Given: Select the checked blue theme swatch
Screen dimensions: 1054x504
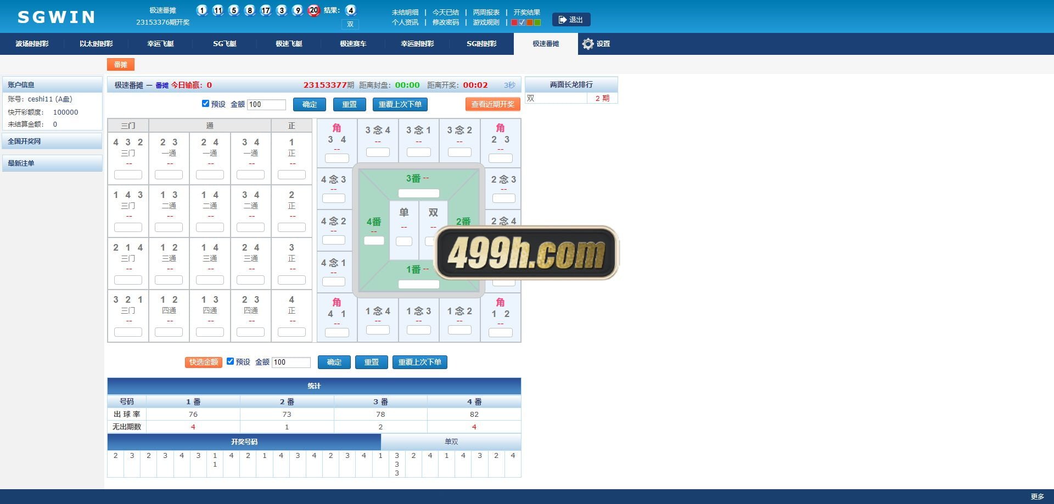Looking at the screenshot, I should pyautogui.click(x=522, y=22).
